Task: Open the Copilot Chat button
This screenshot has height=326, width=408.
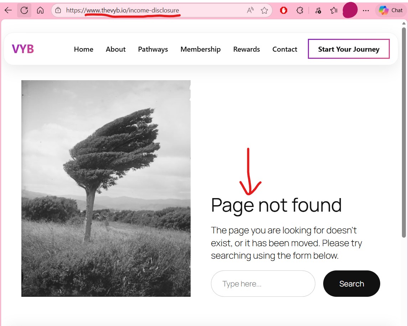Action: click(391, 10)
